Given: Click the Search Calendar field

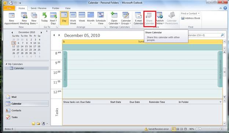Looking at the screenshot, I should pos(204,35).
